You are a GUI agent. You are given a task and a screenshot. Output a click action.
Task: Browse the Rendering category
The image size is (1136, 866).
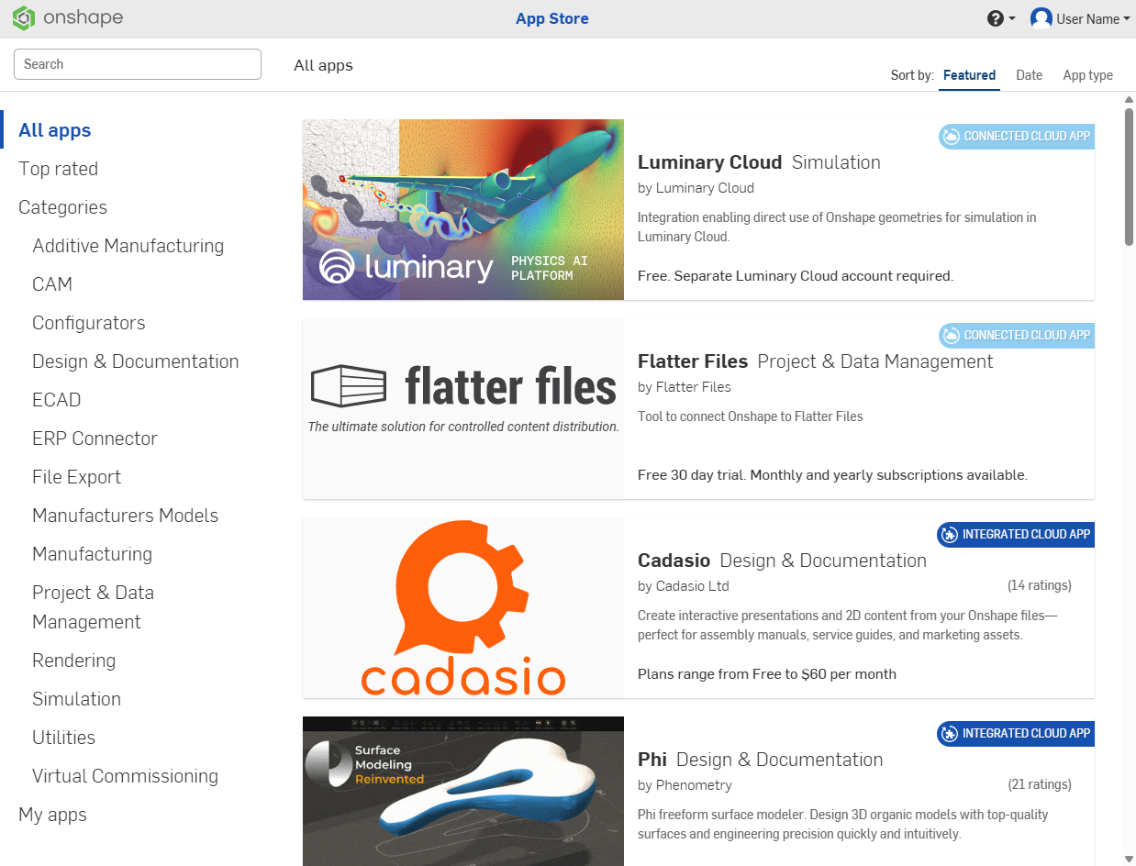[74, 660]
